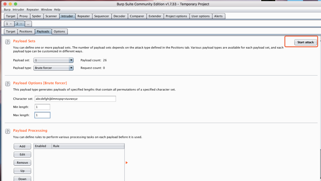This screenshot has height=181, width=321.
Task: Click Remove for payload processing rule
Action: 22,163
